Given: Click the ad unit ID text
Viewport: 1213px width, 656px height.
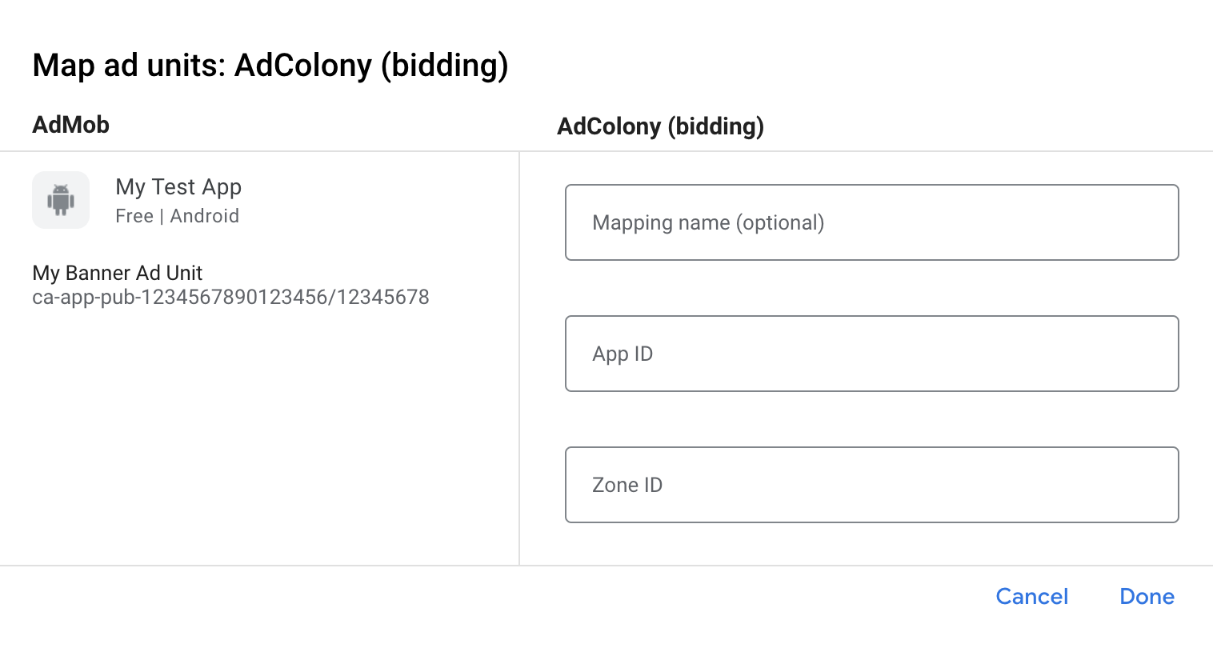Looking at the screenshot, I should [230, 297].
